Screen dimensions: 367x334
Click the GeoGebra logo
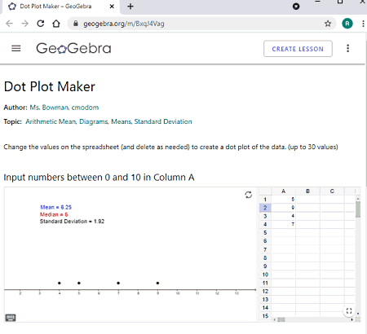[x=73, y=48]
